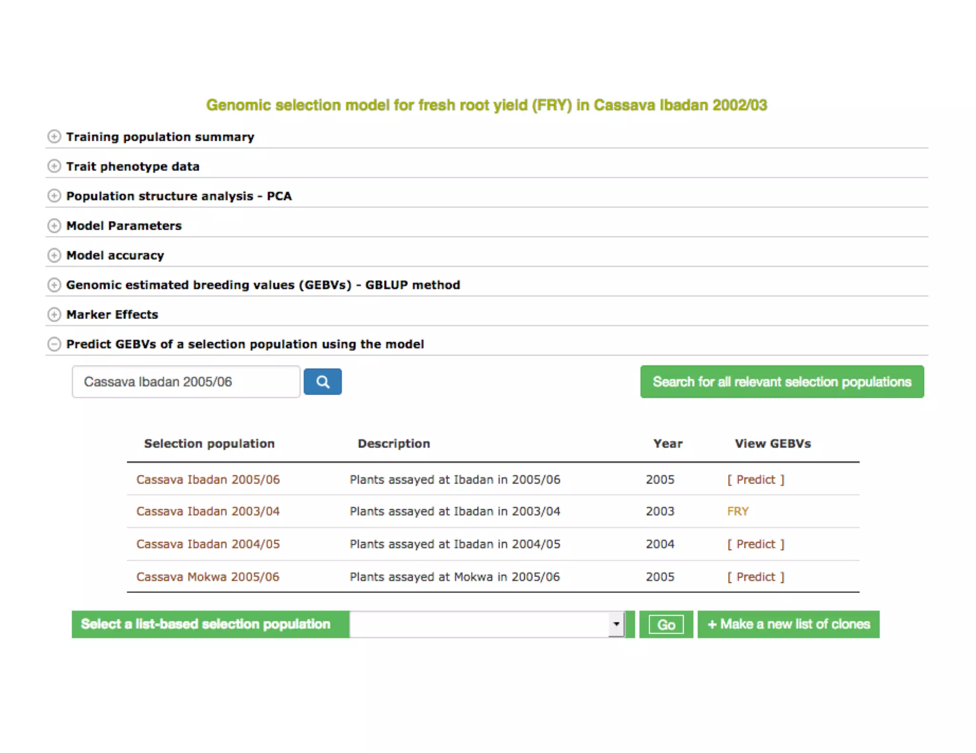Click the blue magnifier search icon
The height and width of the screenshot is (753, 976).
click(323, 382)
